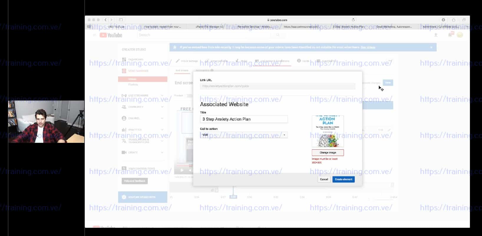Image resolution: width=482 pixels, height=236 pixels.
Task: Open the Call to action dropdown
Action: point(244,135)
